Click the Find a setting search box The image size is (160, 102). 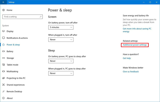click(x=22, y=17)
